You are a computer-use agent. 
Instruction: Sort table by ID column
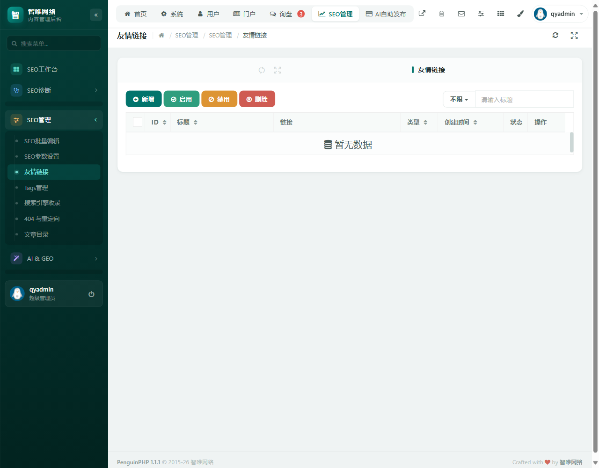click(x=159, y=122)
